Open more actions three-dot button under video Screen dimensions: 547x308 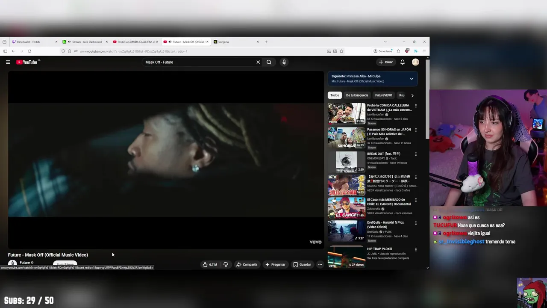pyautogui.click(x=320, y=264)
